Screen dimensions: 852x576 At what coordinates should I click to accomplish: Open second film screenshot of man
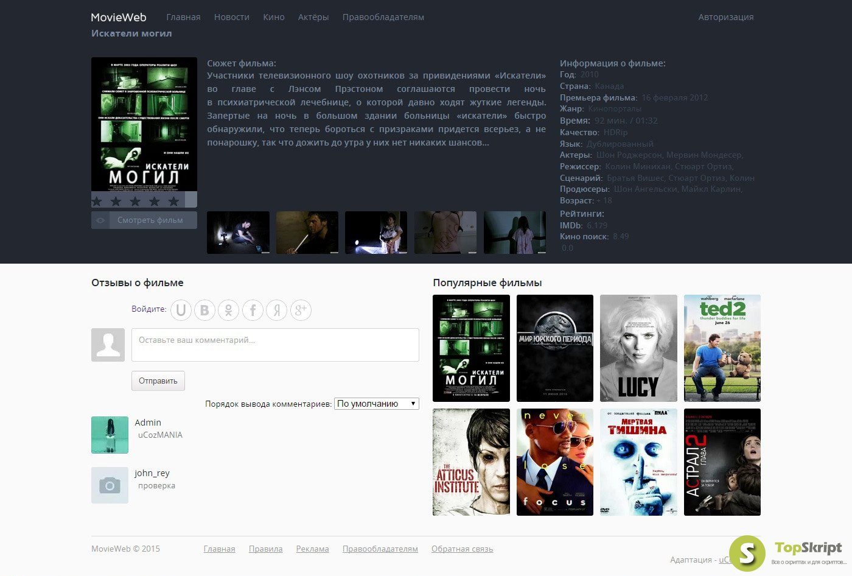click(307, 233)
